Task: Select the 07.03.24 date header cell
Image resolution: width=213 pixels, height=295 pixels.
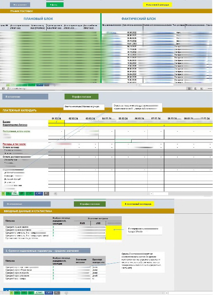Action: pos(156,118)
